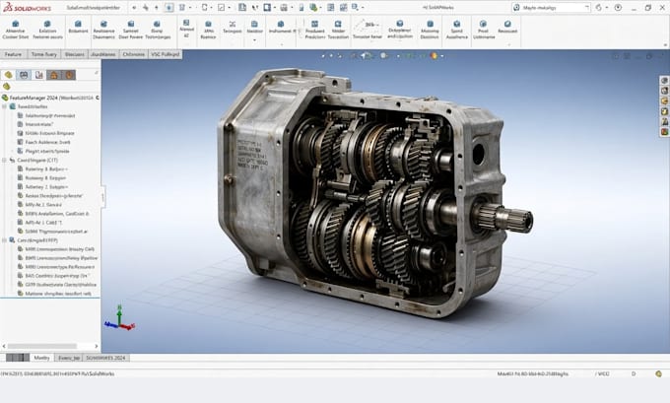This screenshot has height=403, width=670.
Task: Click into the title bar search field
Action: [x=550, y=7]
